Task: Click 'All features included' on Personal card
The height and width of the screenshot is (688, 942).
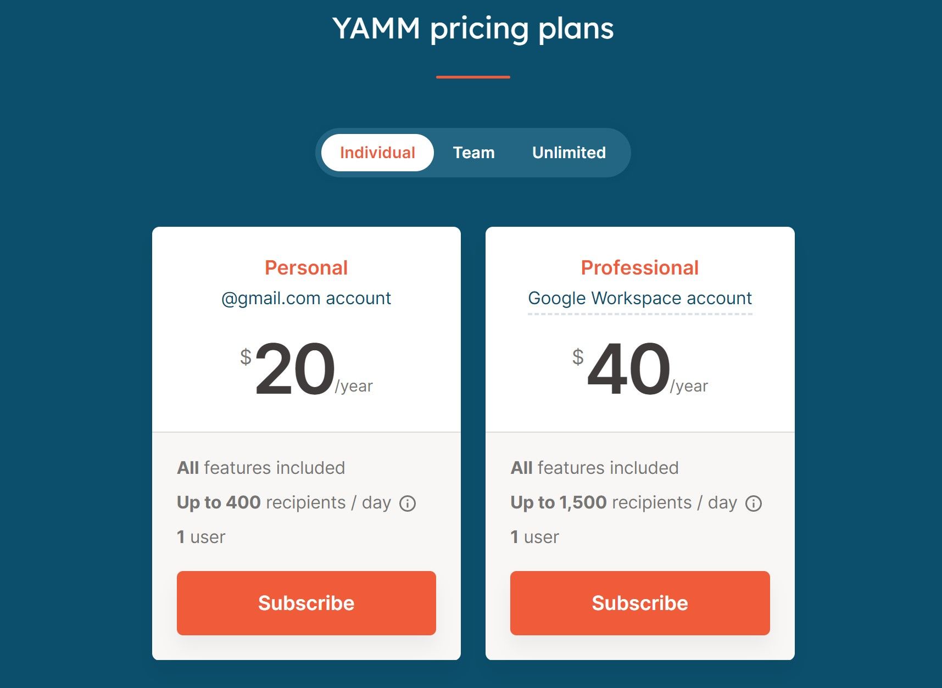Action: [x=260, y=467]
